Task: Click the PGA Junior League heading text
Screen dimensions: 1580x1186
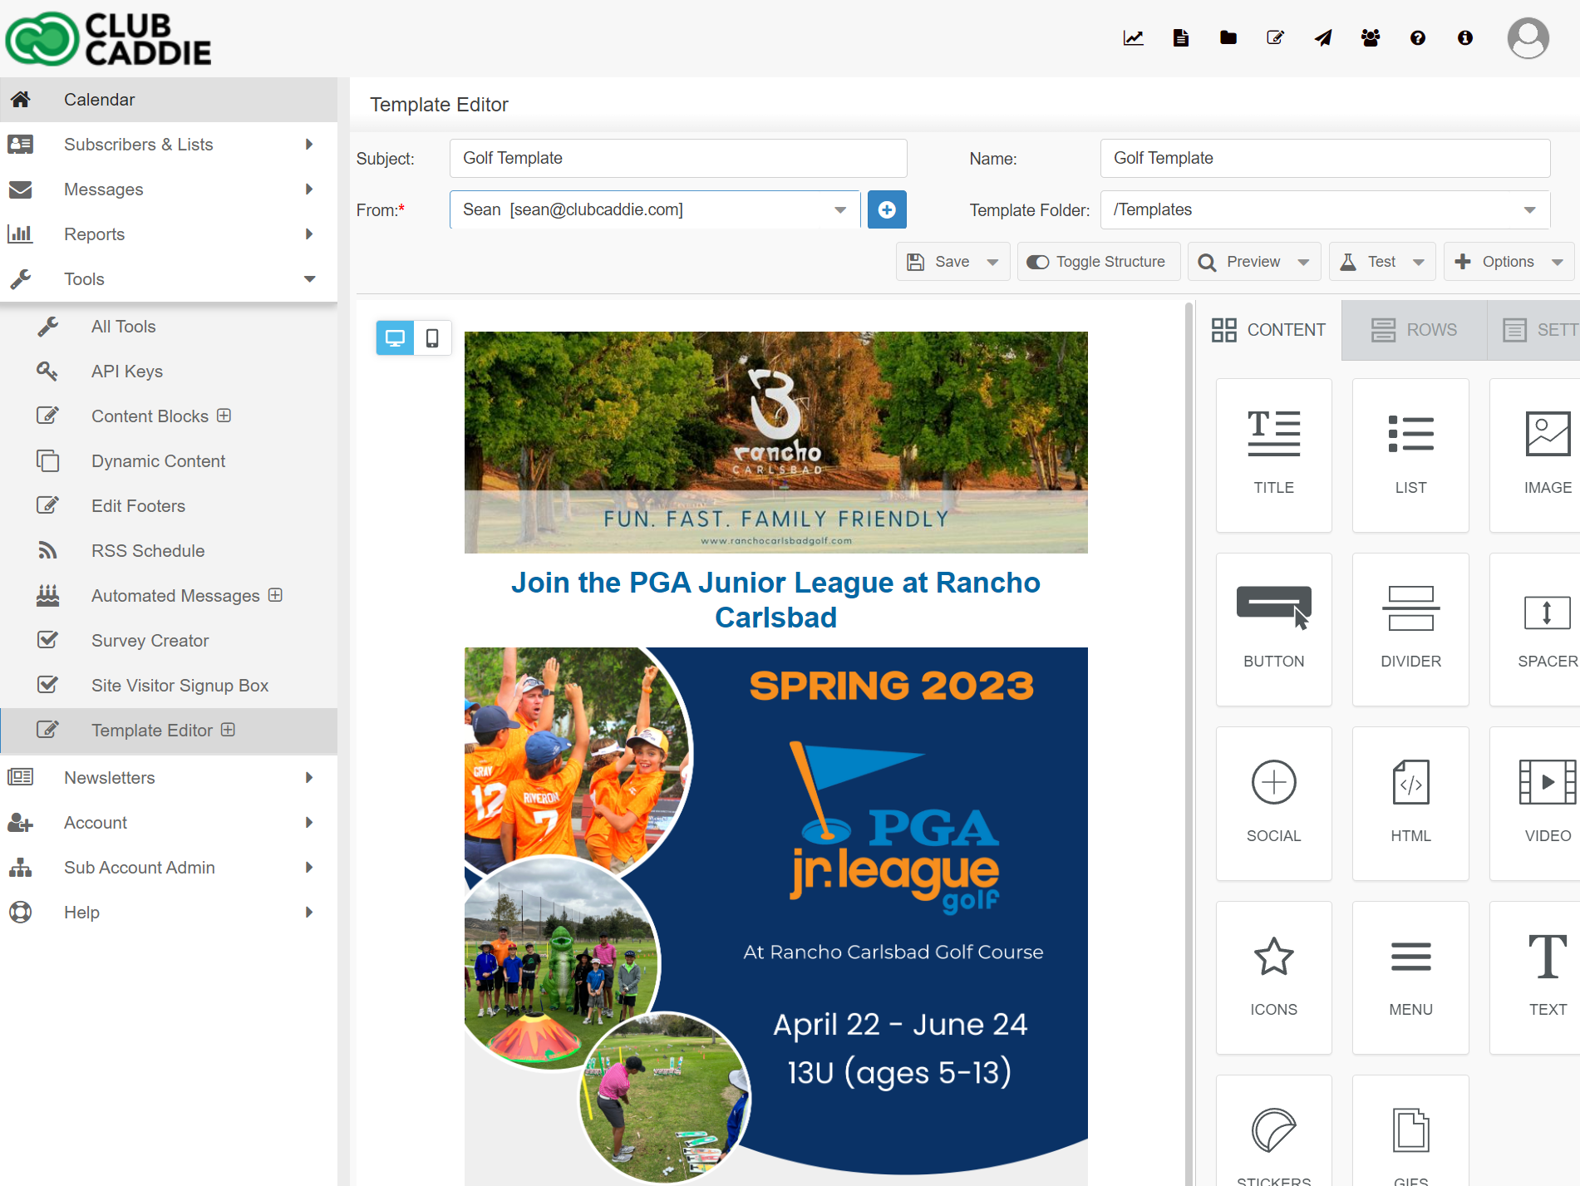Action: [775, 600]
